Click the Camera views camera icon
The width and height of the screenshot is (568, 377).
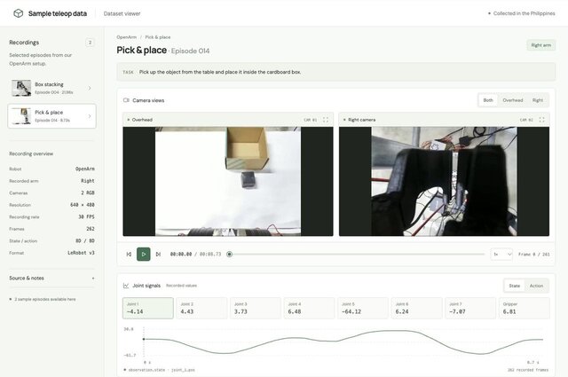click(x=126, y=100)
